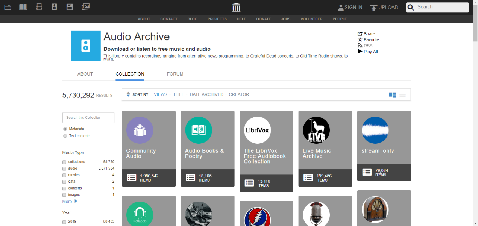The height and width of the screenshot is (226, 478).
Task: Open the COLLECTION tab
Action: tap(130, 74)
